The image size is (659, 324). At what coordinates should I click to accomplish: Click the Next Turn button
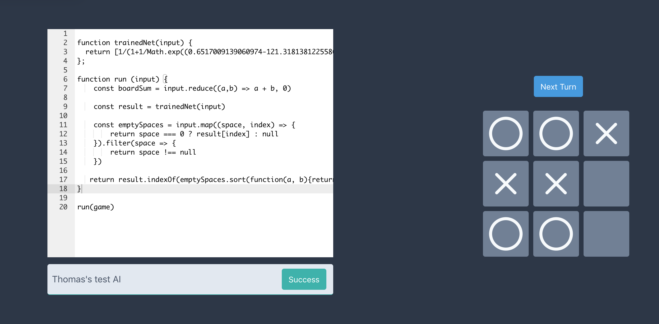pos(558,86)
